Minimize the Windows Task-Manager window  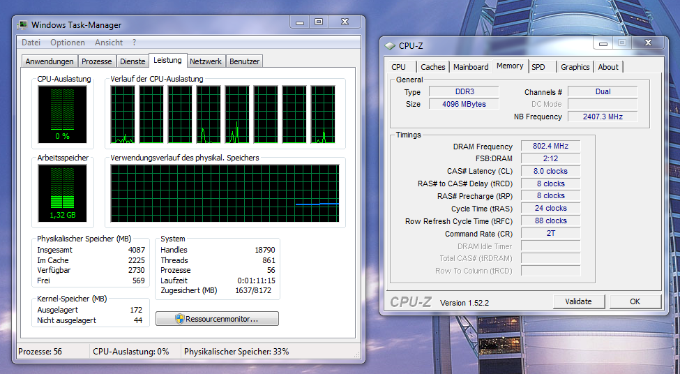pos(300,22)
